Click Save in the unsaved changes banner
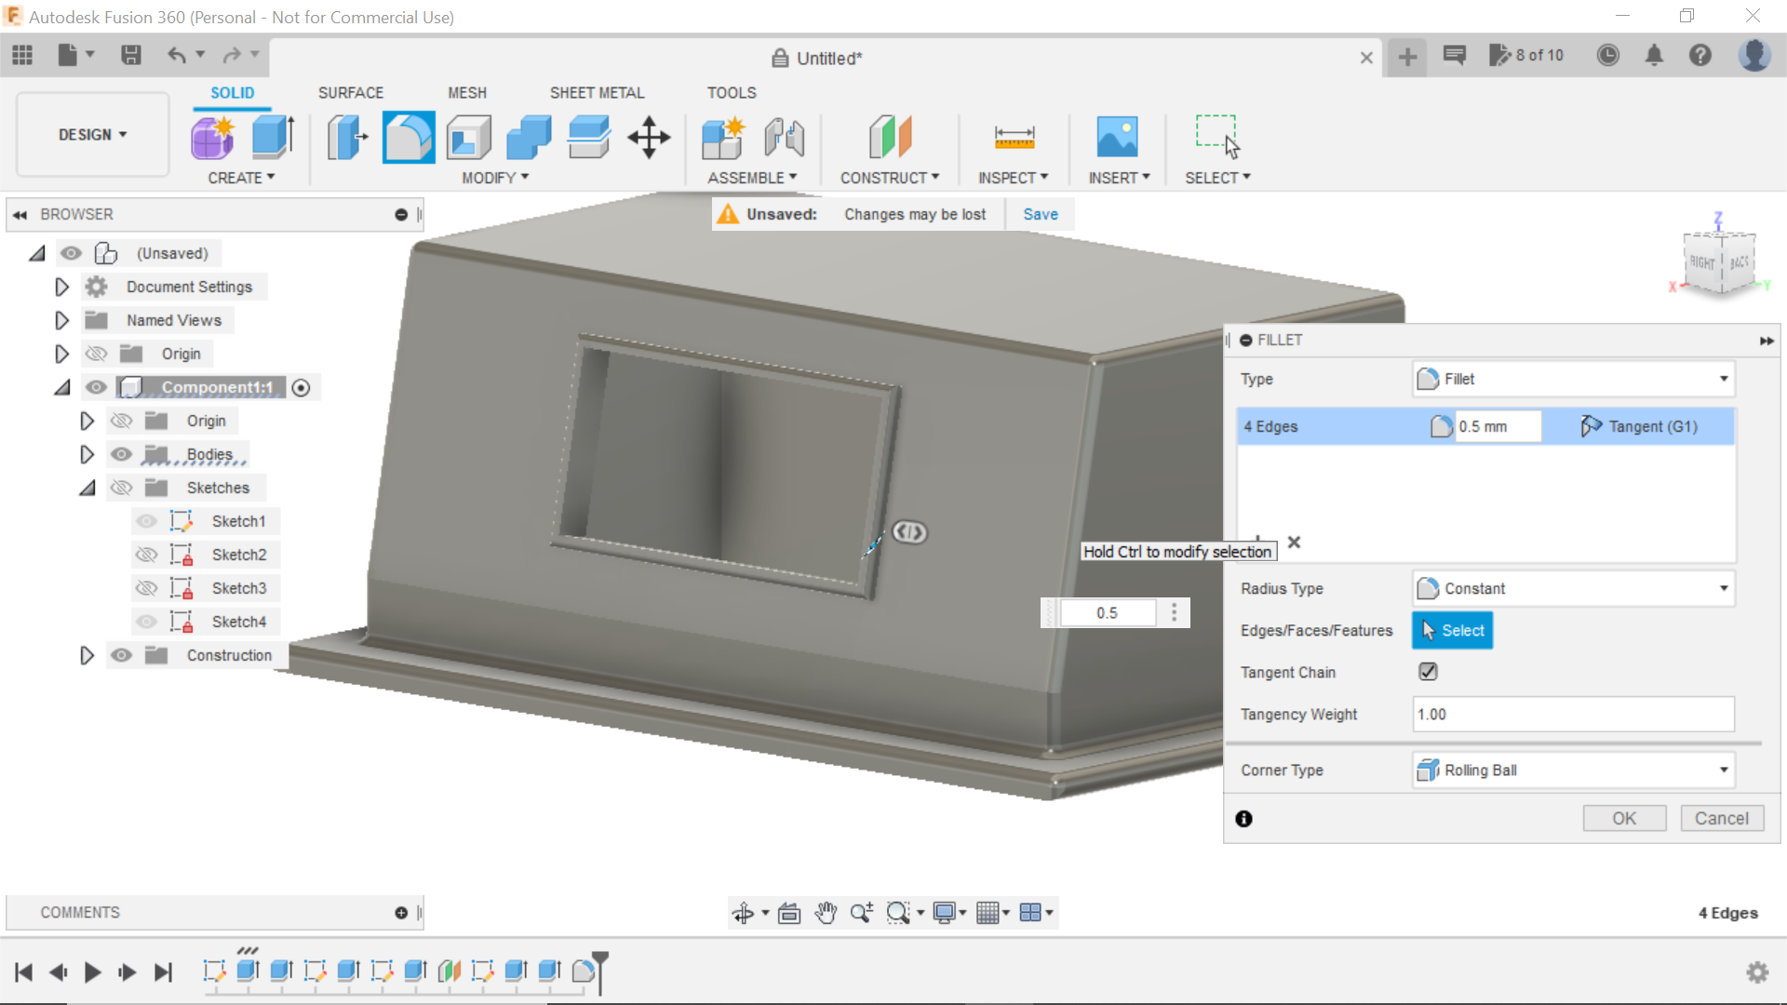 (x=1040, y=214)
